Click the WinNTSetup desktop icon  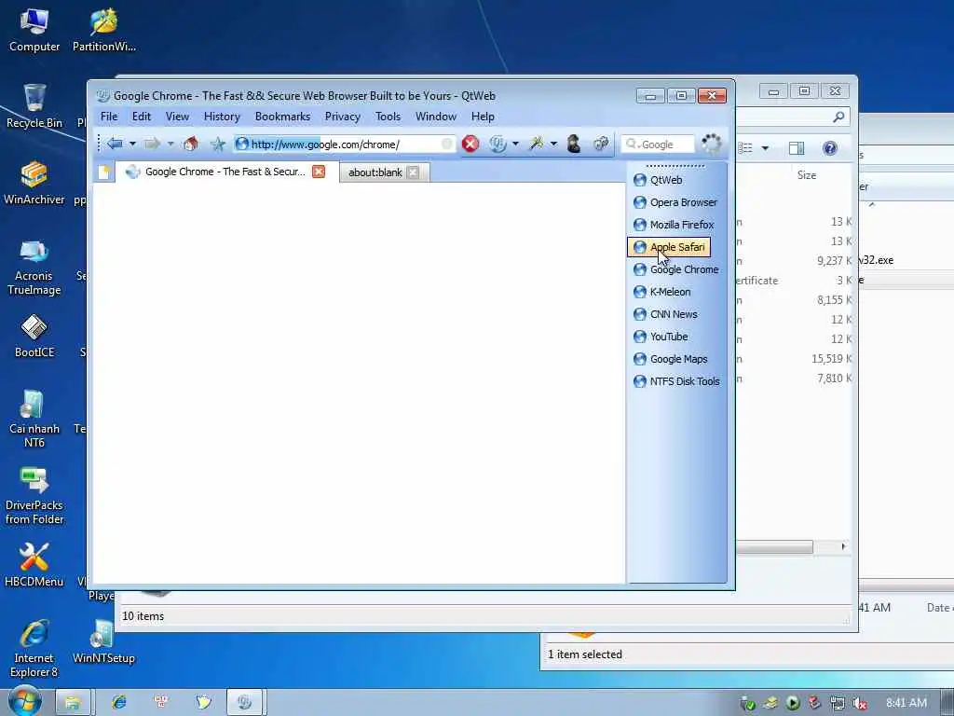point(103,641)
